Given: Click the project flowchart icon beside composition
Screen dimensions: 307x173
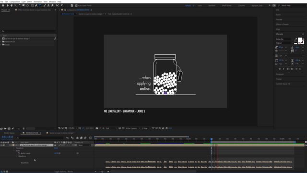Looking at the screenshot, I should (55, 38).
